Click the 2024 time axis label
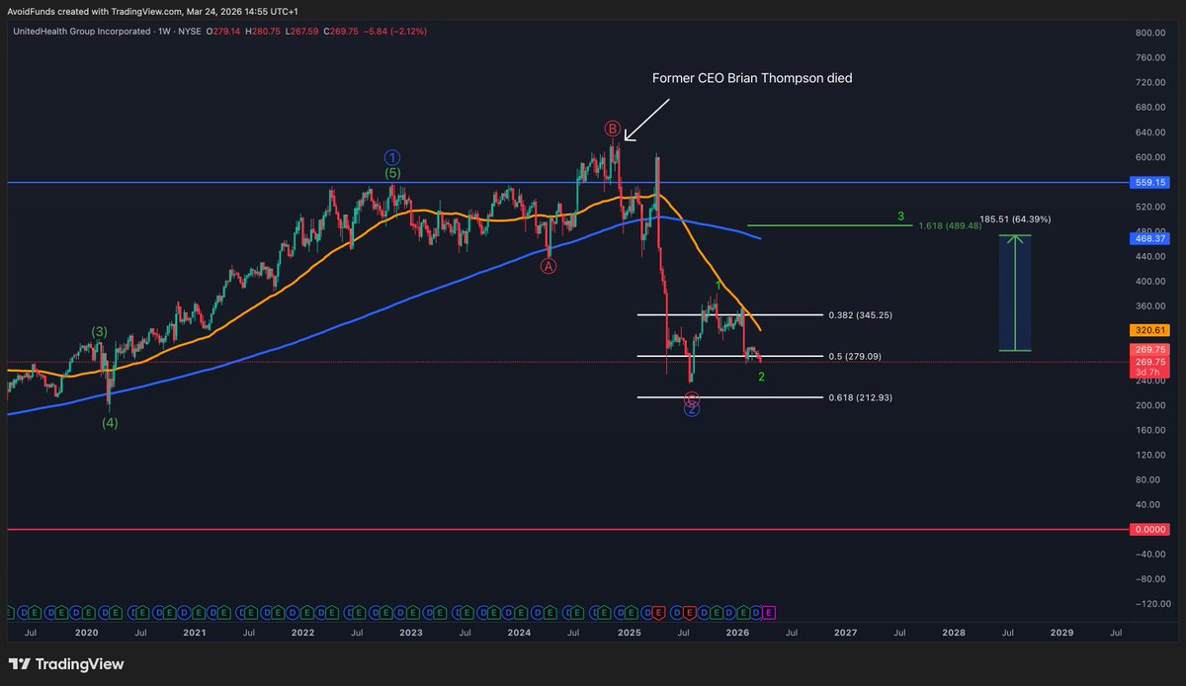Image resolution: width=1186 pixels, height=686 pixels. pos(519,631)
